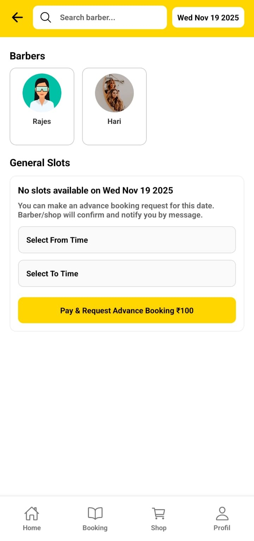The image size is (254, 541).
Task: Choose the Hari barber name
Action: [x=114, y=121]
